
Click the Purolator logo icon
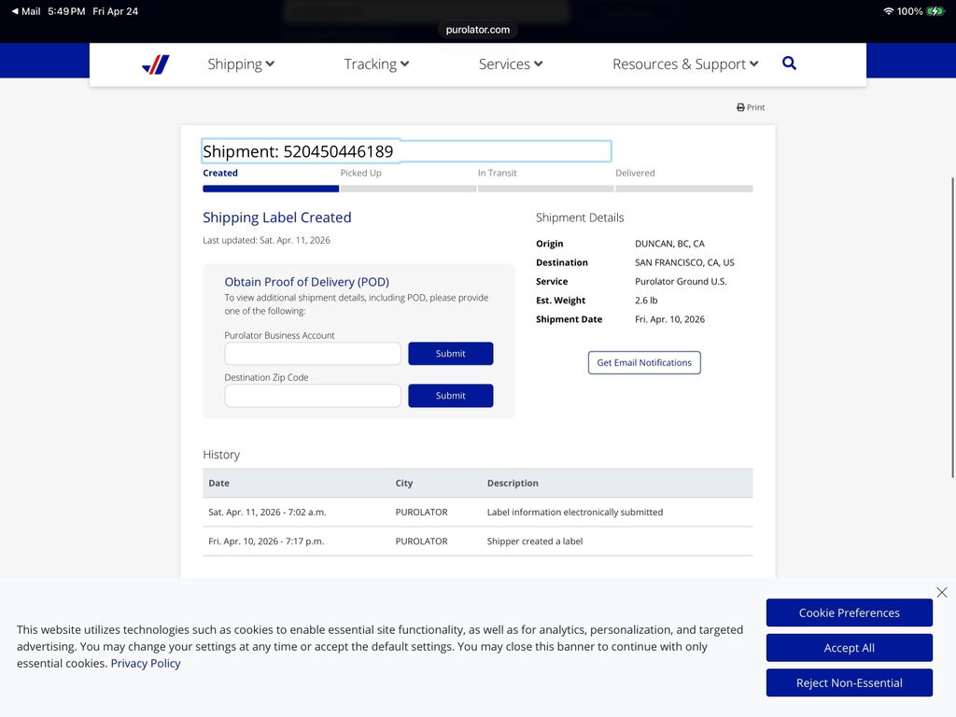156,64
